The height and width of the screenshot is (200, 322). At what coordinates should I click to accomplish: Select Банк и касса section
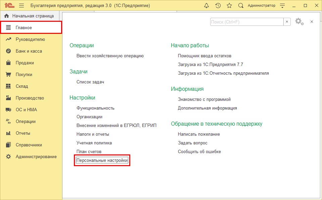pos(29,51)
